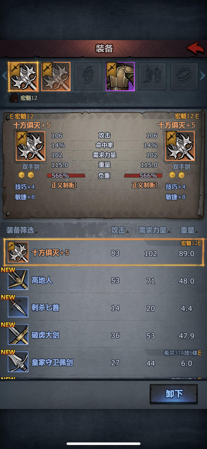207x449 pixels.
Task: Click the left arrow beside equipment slots
Action: point(4,76)
